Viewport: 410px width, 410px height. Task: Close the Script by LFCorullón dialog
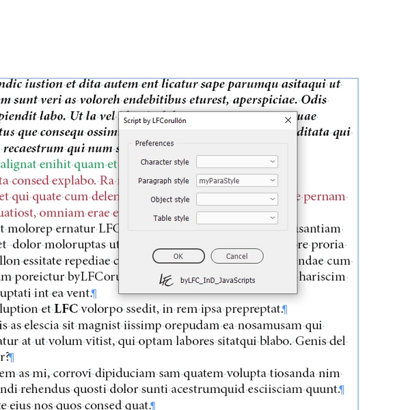288,120
